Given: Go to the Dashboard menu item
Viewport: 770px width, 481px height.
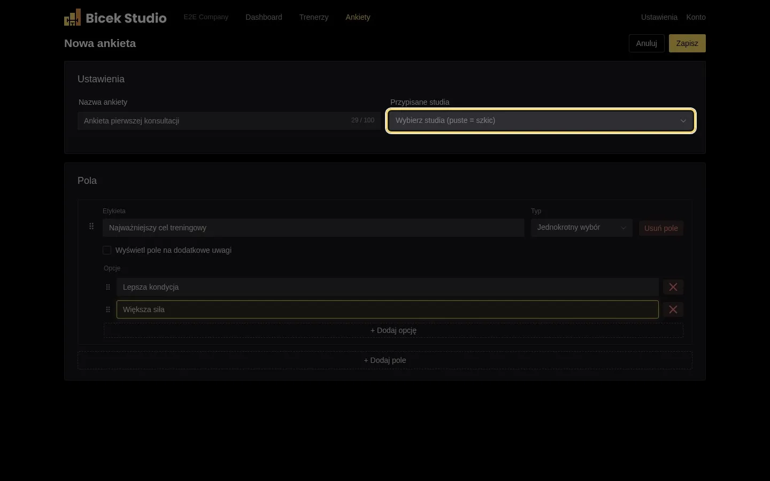Looking at the screenshot, I should click(264, 17).
